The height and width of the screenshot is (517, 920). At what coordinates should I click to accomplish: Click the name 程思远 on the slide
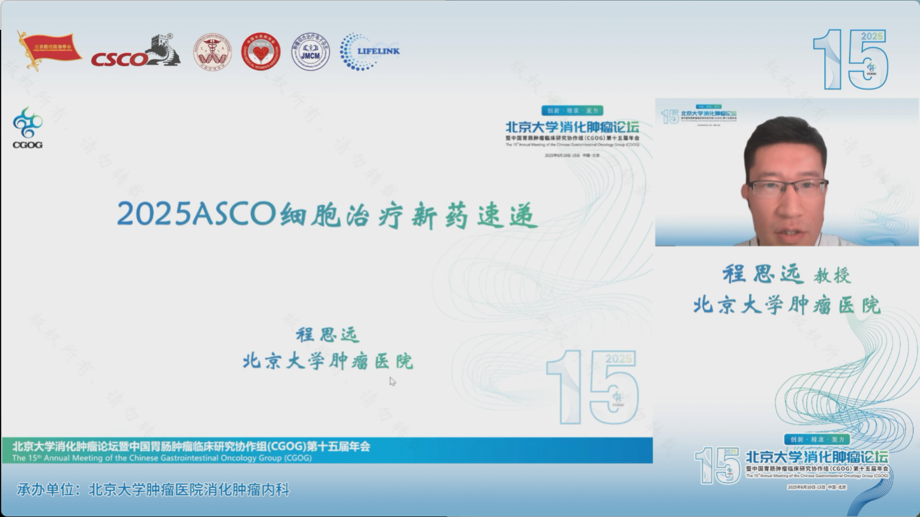(328, 335)
